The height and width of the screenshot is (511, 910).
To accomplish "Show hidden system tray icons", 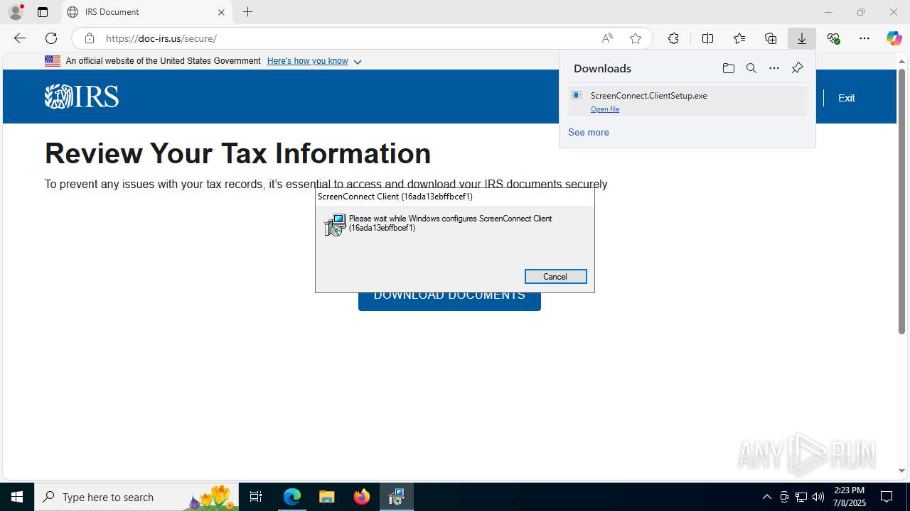I will click(x=766, y=497).
